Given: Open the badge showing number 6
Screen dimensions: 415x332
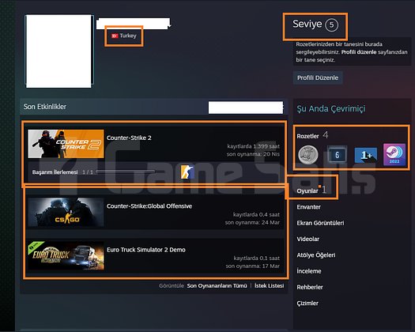Looking at the screenshot, I should (337, 154).
